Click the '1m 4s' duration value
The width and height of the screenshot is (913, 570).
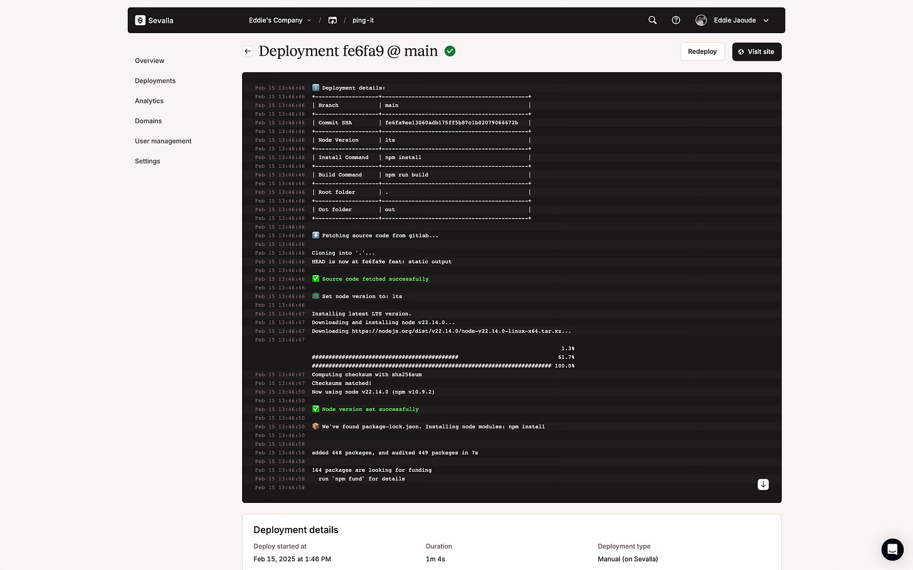[435, 559]
